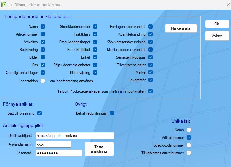Focus the Användarnamn input field

pos(54,144)
